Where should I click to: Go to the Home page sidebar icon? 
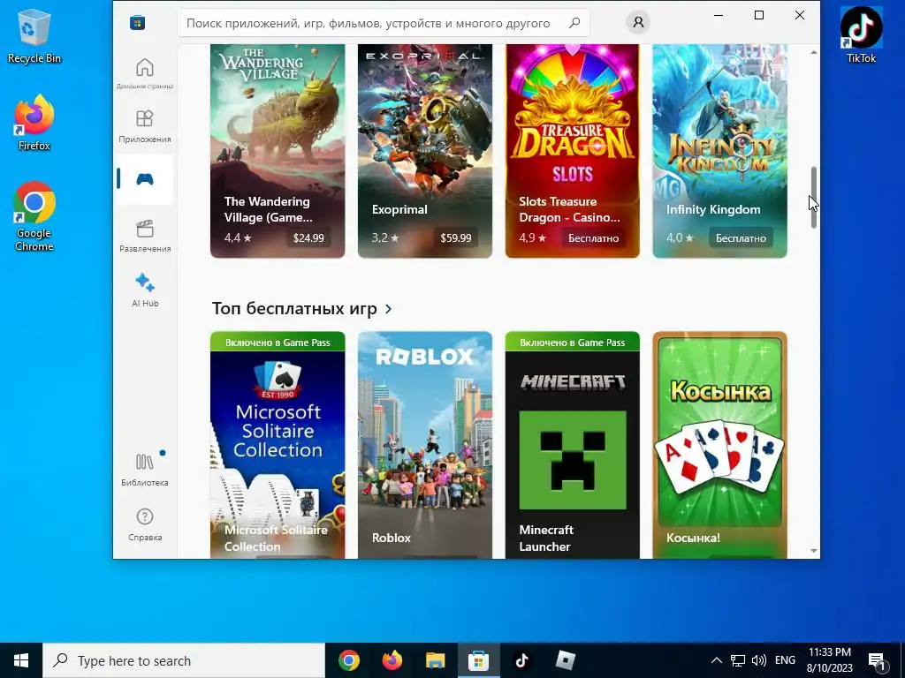(145, 73)
